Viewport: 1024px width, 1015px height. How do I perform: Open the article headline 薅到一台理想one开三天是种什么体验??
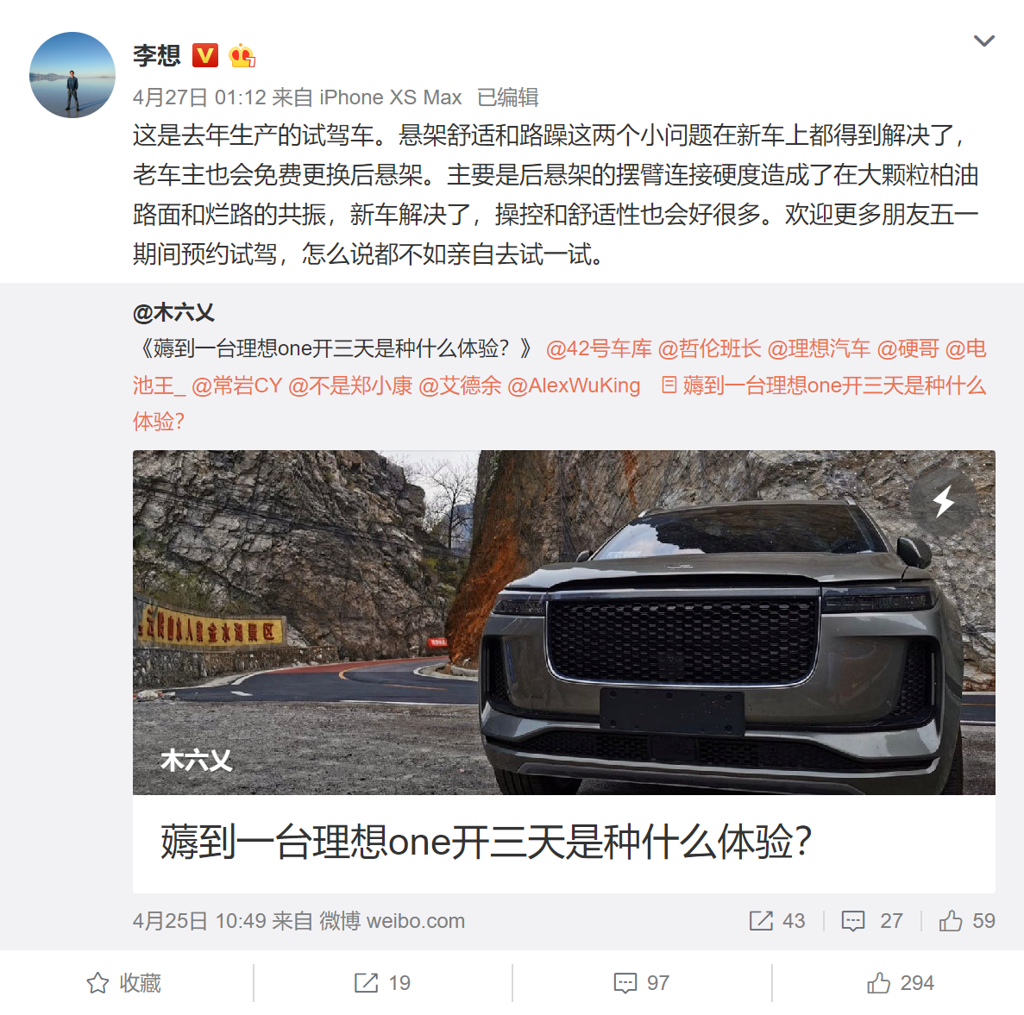pos(487,842)
